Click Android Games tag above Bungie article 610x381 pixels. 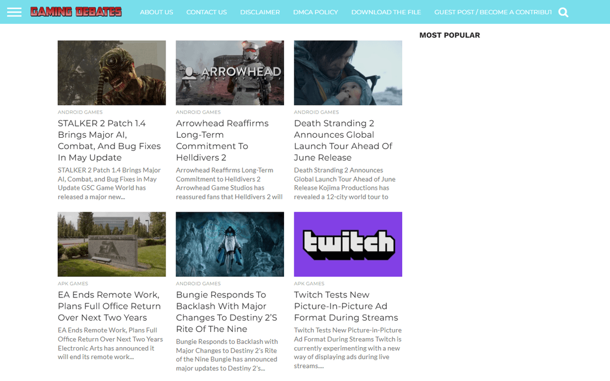coord(198,283)
